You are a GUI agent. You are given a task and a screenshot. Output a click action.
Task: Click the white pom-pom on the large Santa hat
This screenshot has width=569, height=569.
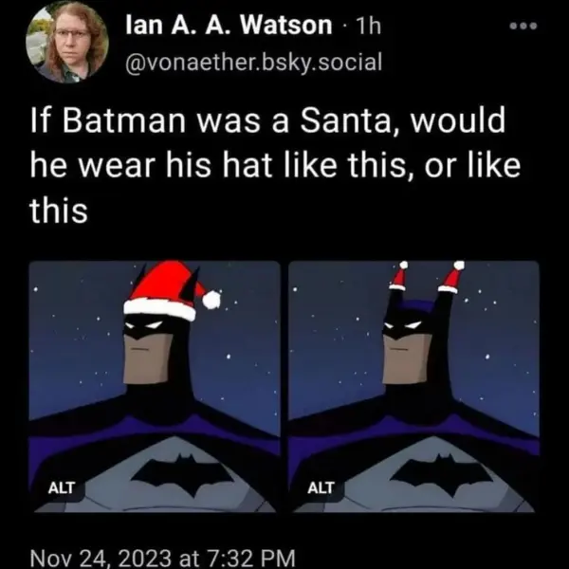(x=211, y=300)
